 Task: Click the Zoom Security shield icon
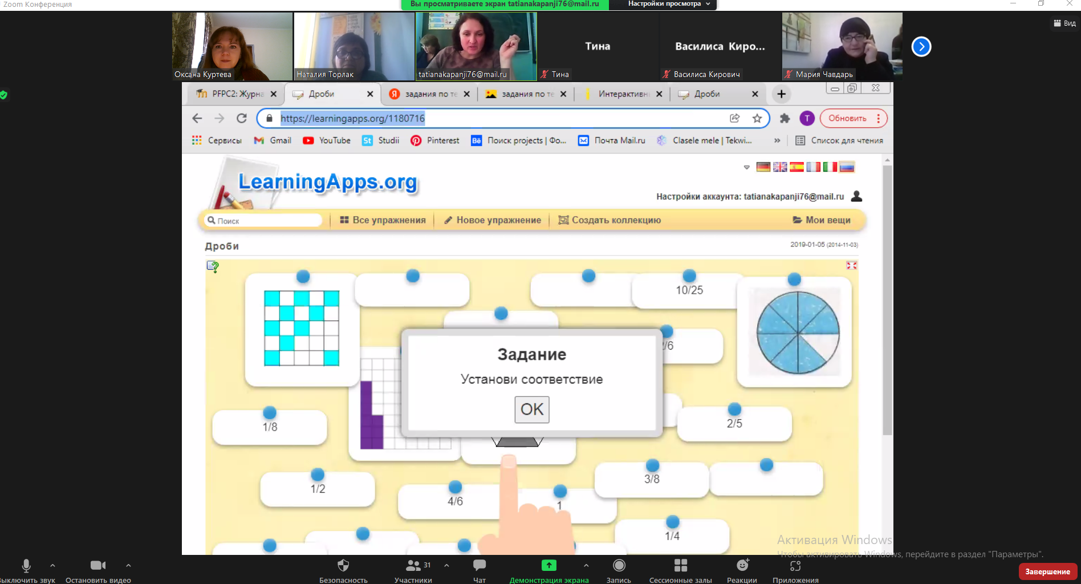pyautogui.click(x=343, y=565)
